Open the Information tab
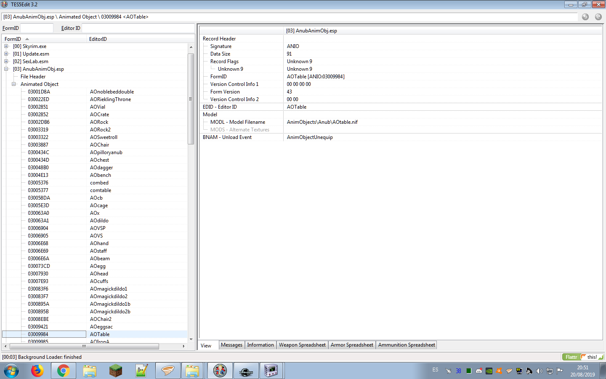This screenshot has height=379, width=606. tap(260, 345)
